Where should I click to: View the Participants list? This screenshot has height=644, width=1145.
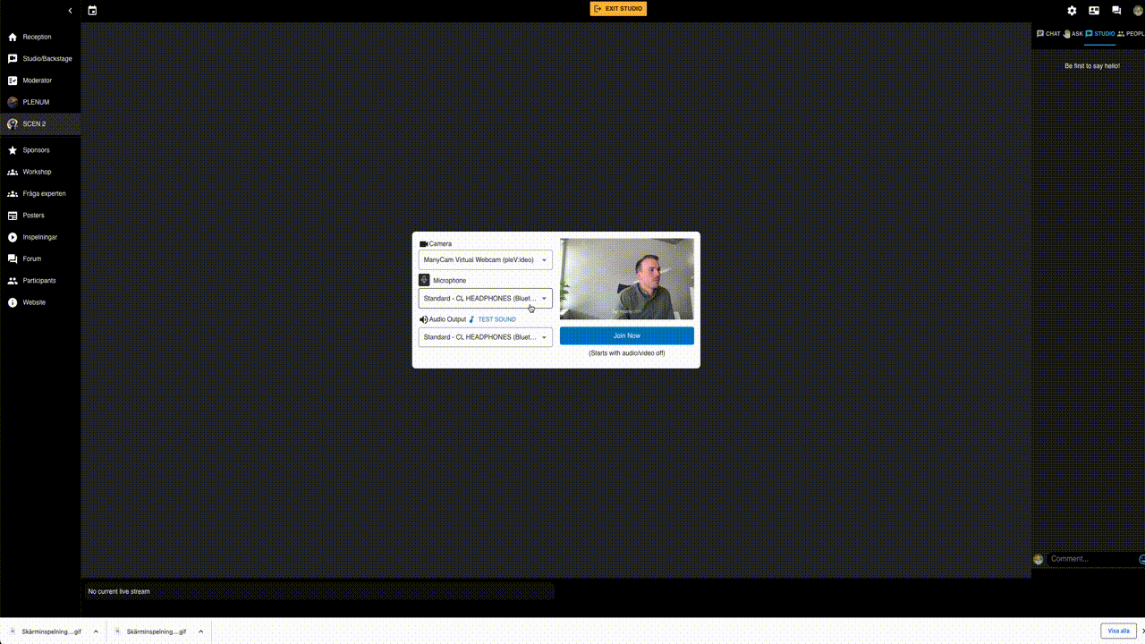[x=40, y=281]
